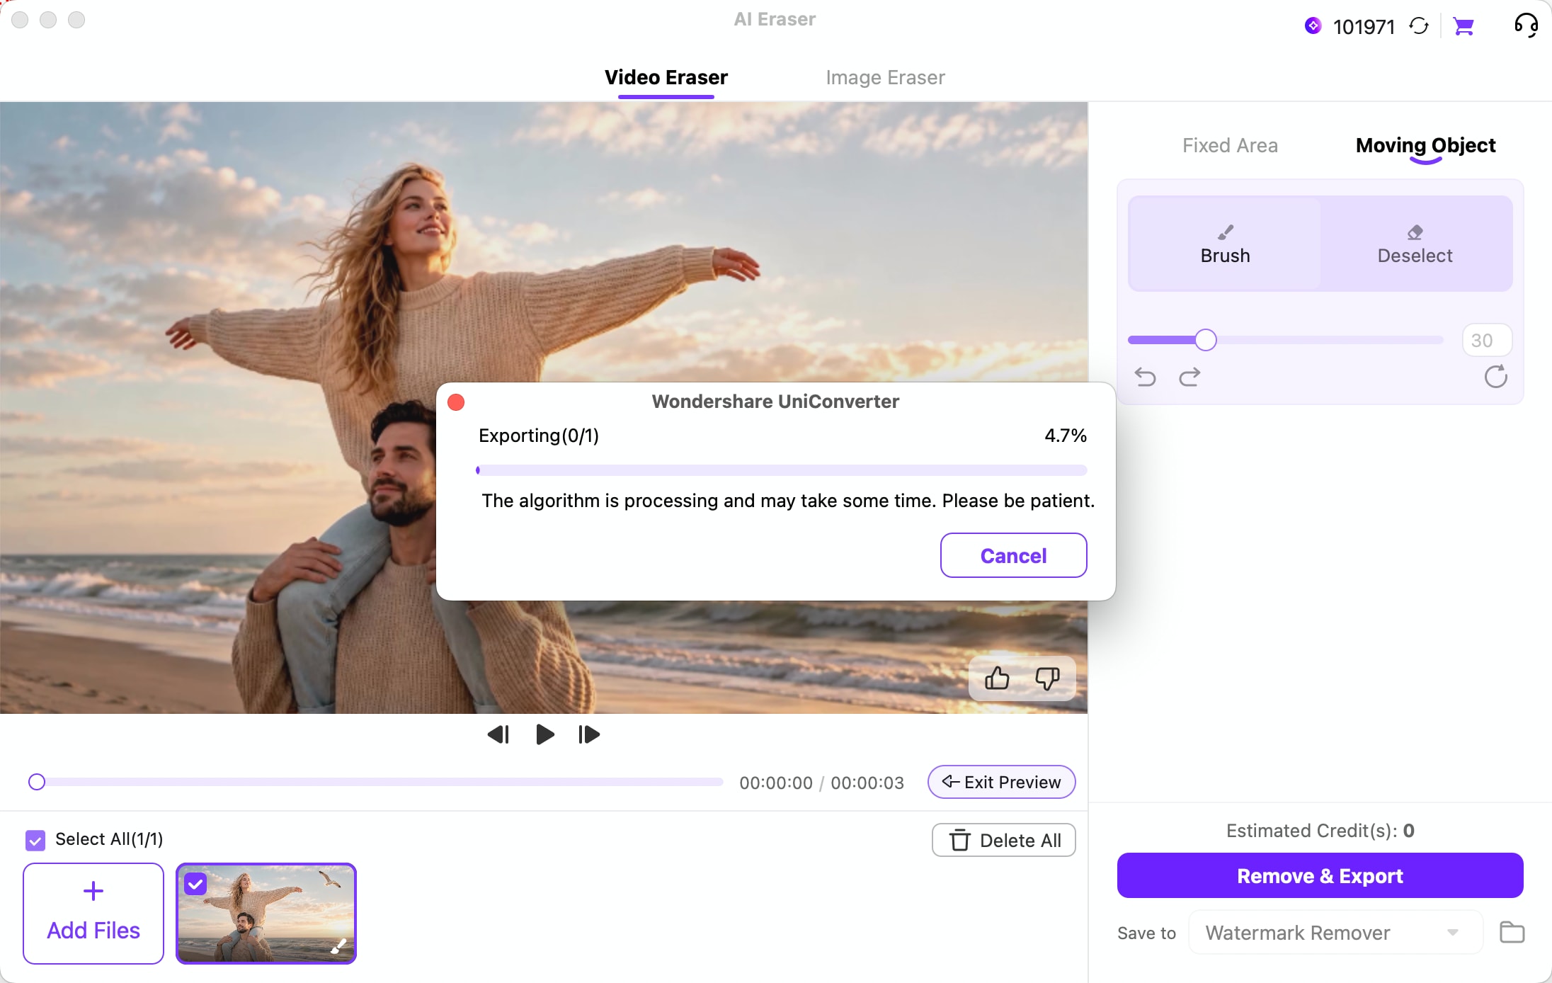Click the 4.7% export percentage
Screen dimensions: 1552x983
pos(1066,436)
